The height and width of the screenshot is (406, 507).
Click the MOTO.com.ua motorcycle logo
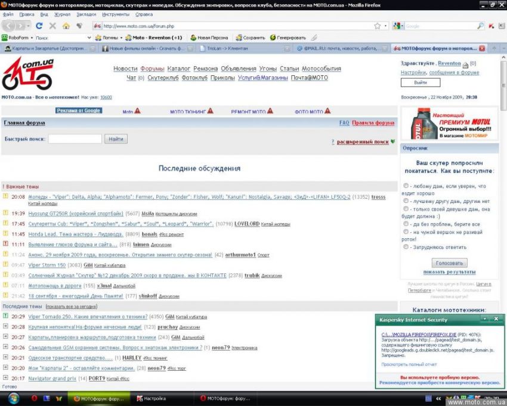[27, 73]
